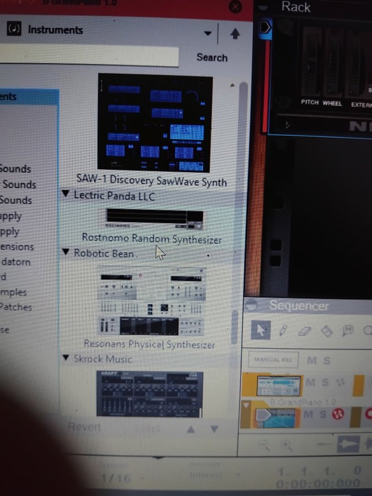Open the Rack panel header dropdown arrow
372x496 pixels.
coord(263,8)
